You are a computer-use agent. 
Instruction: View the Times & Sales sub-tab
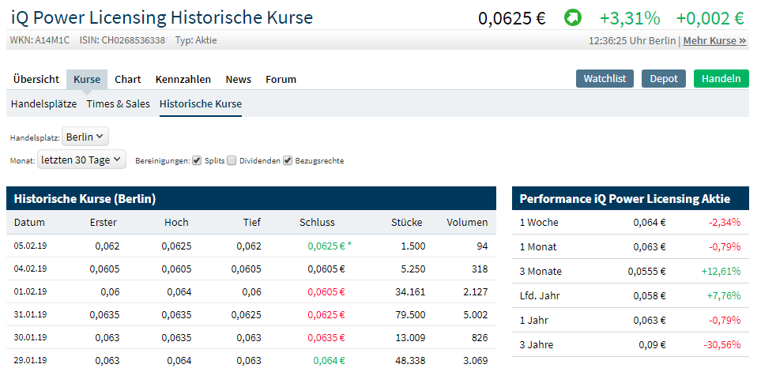[x=119, y=103]
